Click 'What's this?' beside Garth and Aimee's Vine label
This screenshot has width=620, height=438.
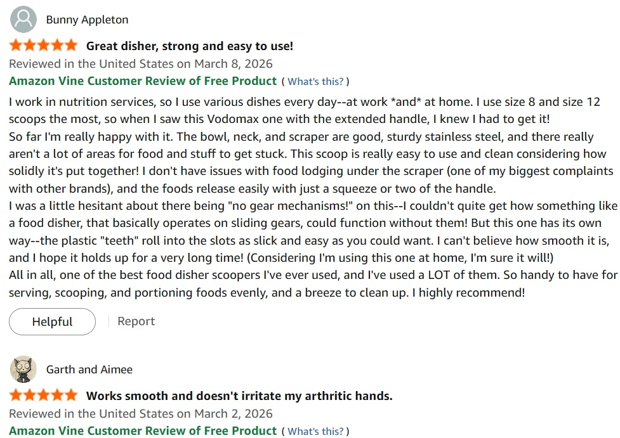coord(315,431)
